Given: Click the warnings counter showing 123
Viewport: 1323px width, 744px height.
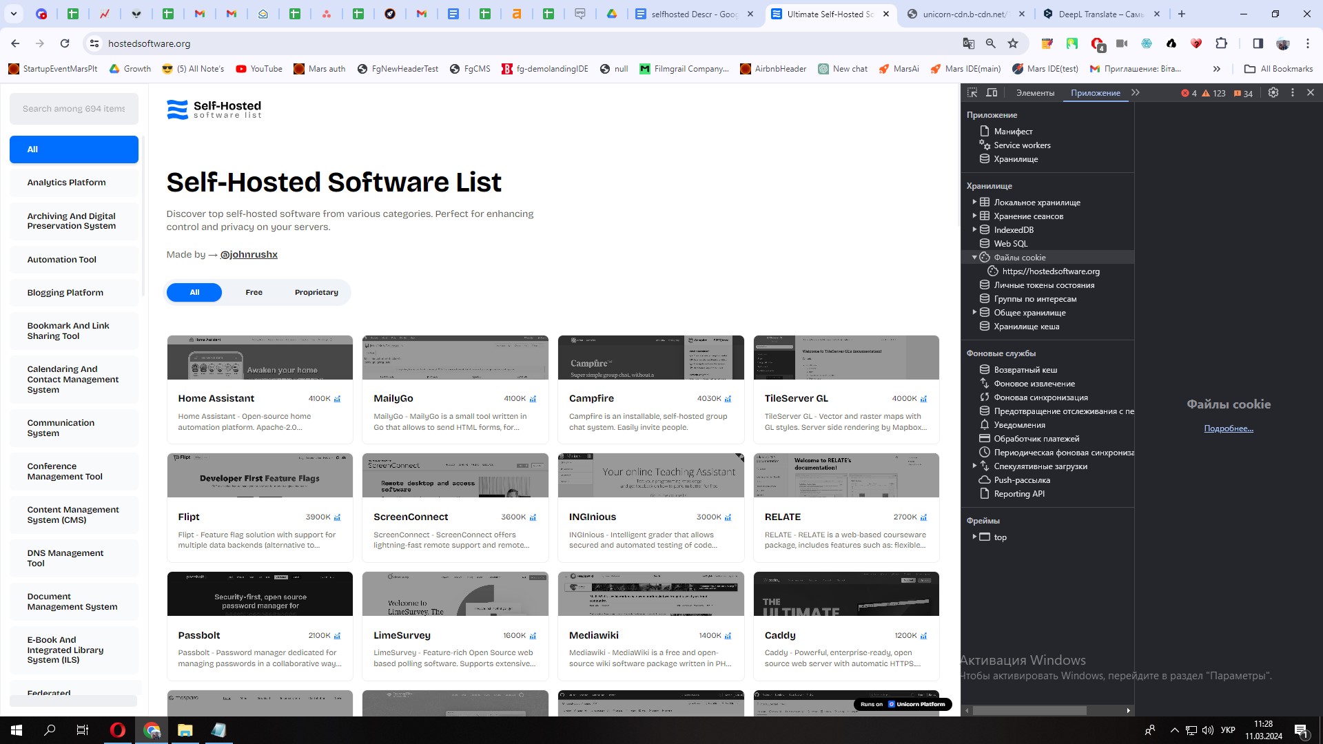Looking at the screenshot, I should (x=1214, y=94).
